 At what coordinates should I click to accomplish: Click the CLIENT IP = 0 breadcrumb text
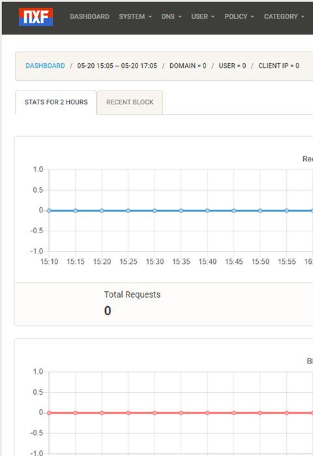tap(279, 66)
